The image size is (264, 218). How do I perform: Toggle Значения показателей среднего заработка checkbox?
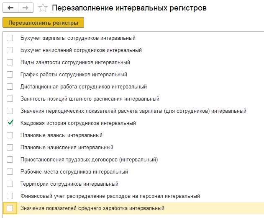click(10, 208)
